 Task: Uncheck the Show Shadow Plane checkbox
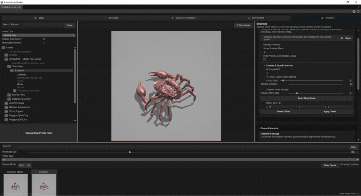(265, 52)
